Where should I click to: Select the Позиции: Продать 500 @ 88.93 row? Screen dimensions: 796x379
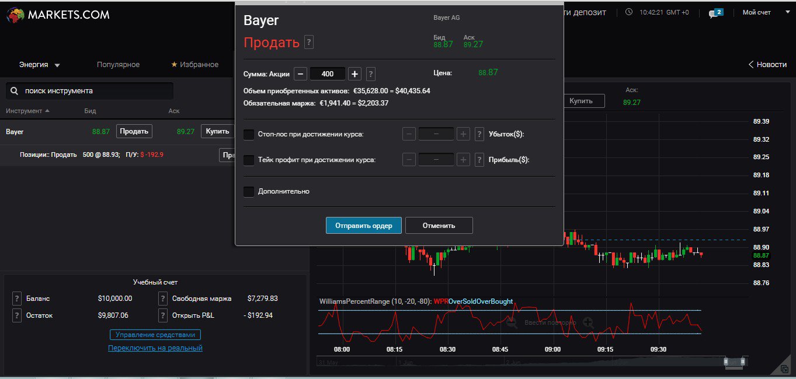[x=117, y=155]
